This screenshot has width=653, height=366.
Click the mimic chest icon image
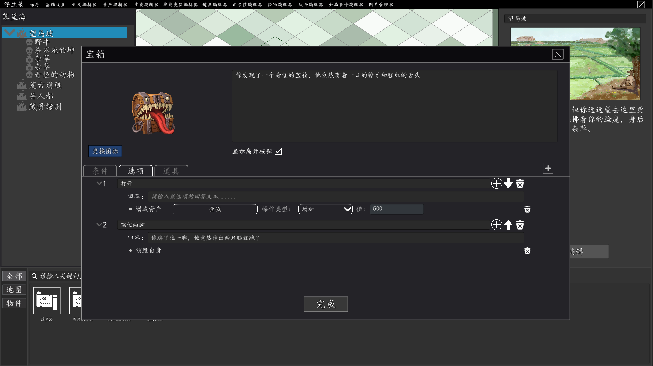[x=154, y=113]
